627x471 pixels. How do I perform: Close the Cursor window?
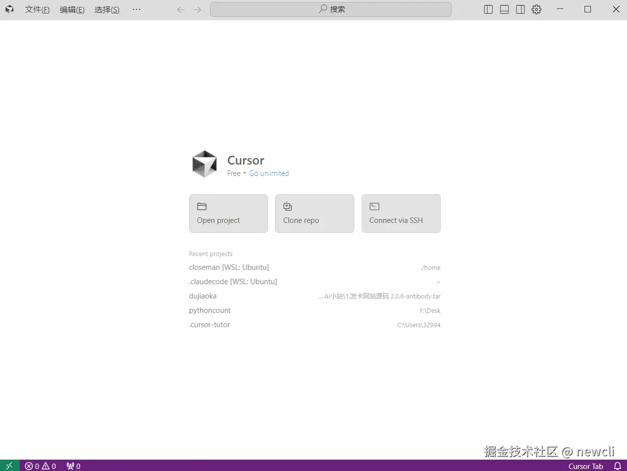pos(616,9)
